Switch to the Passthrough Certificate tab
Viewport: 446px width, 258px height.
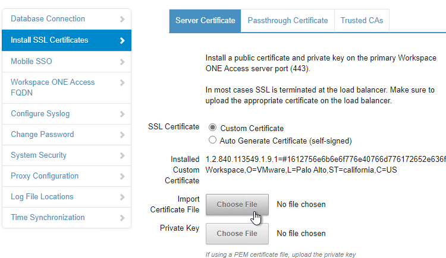pyautogui.click(x=288, y=21)
